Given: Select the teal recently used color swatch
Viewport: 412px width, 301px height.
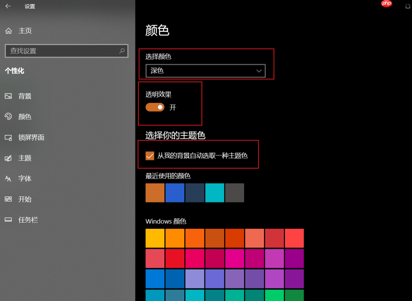Looking at the screenshot, I should [x=214, y=193].
